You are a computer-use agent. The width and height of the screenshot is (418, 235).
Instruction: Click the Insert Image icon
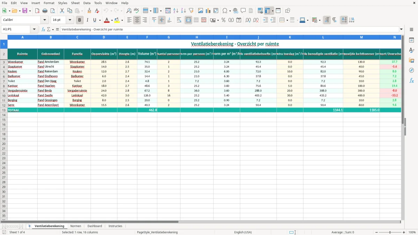(x=201, y=11)
